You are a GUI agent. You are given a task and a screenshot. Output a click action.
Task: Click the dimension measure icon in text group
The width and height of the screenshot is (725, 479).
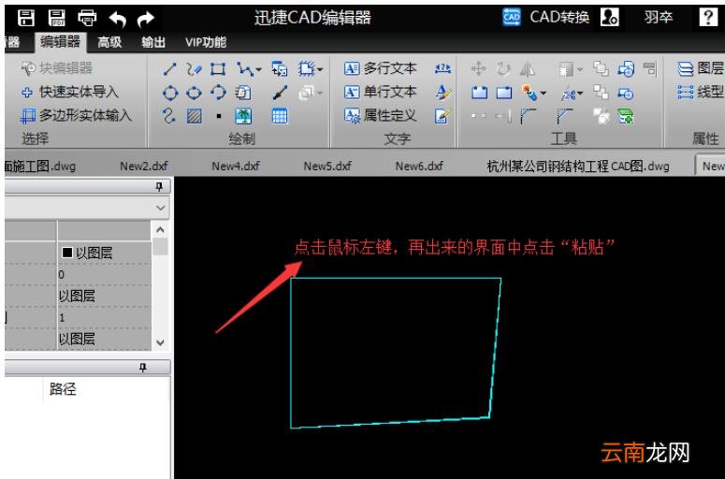coord(442,69)
